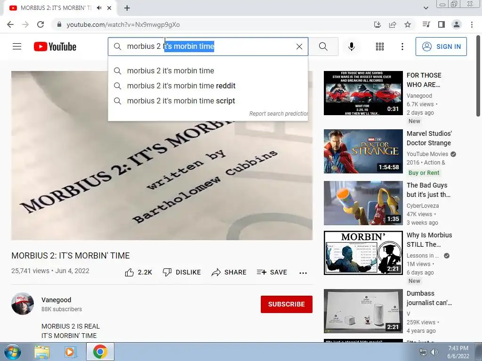The width and height of the screenshot is (482, 361).
Task: Open the YouTube apps grid
Action: click(x=380, y=47)
